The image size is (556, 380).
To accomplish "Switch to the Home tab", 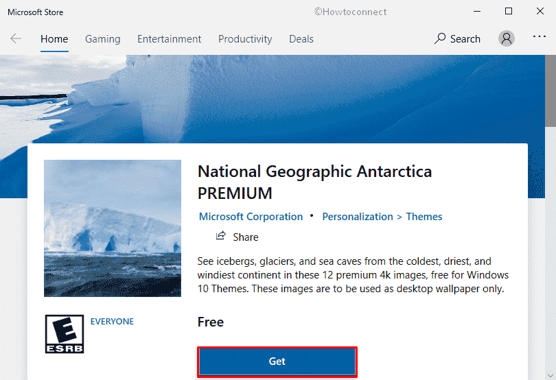I will coord(54,39).
